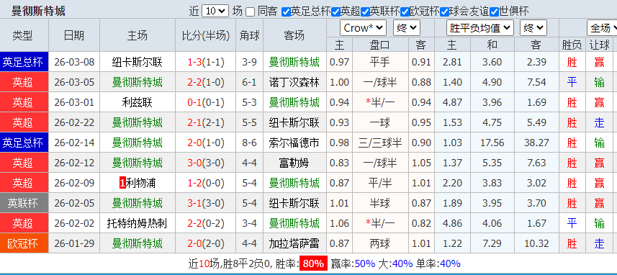The image size is (617, 275).
Task: Toggle the 同客 checkbox
Action: click(251, 12)
